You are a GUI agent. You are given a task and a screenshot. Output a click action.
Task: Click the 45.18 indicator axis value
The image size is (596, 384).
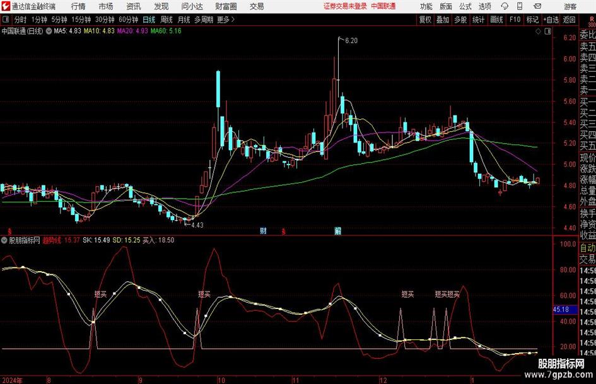561,310
